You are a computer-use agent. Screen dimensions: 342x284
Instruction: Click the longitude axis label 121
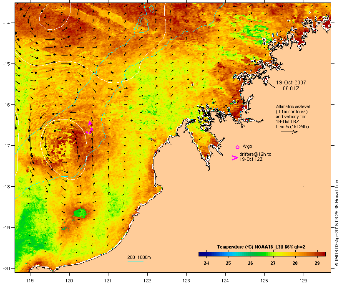108,281
